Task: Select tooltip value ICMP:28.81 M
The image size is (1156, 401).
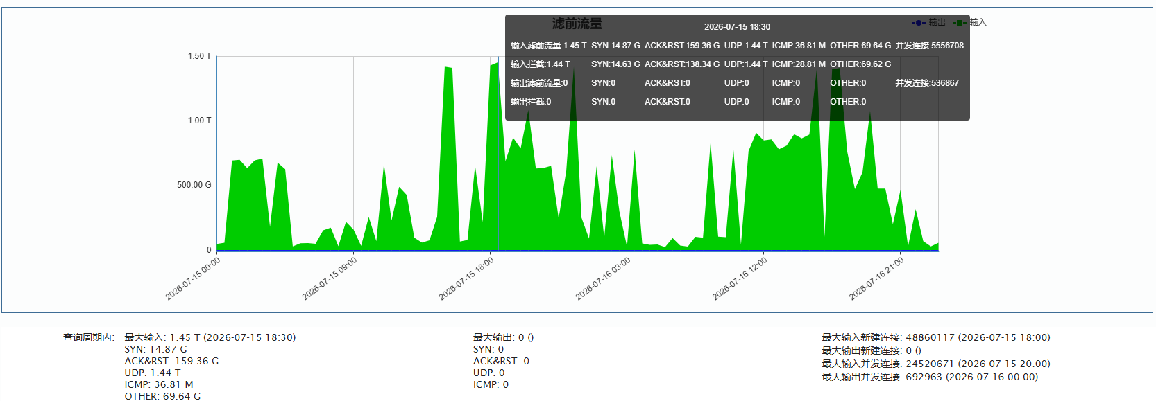Action: [799, 64]
